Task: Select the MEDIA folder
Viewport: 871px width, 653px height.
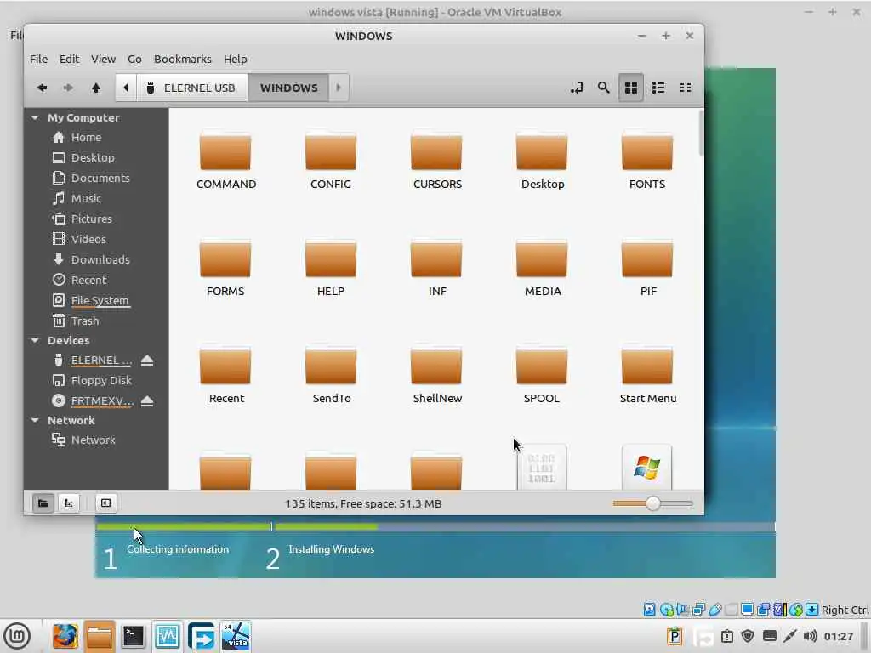Action: click(x=542, y=268)
